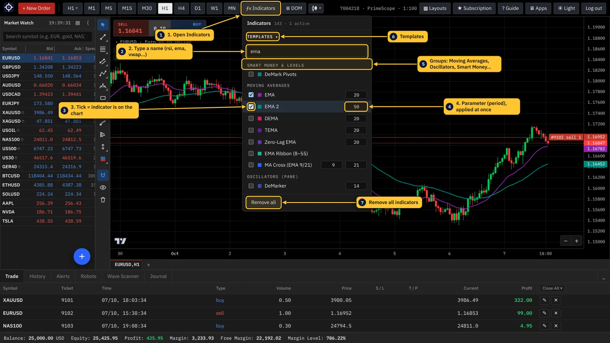
Task: Click the Remove all button
Action: click(x=264, y=202)
